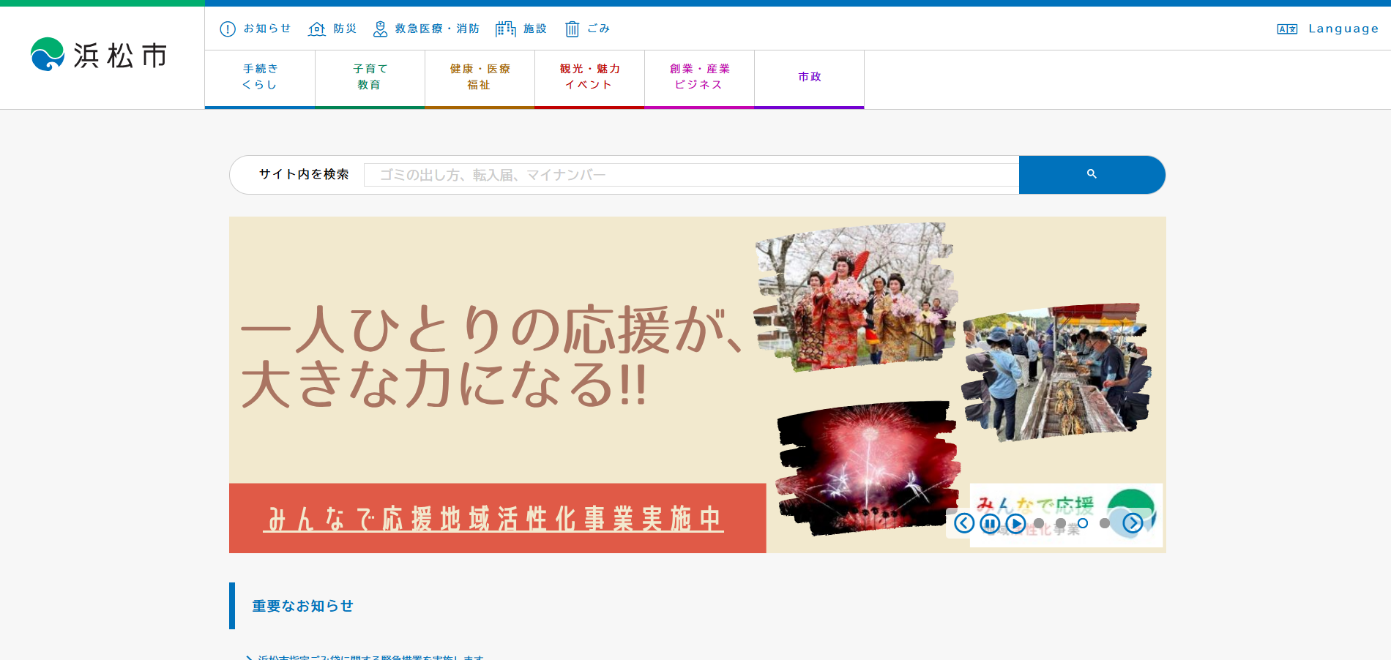Open お知らせ via its exclamation icon
The width and height of the screenshot is (1391, 660).
click(228, 29)
